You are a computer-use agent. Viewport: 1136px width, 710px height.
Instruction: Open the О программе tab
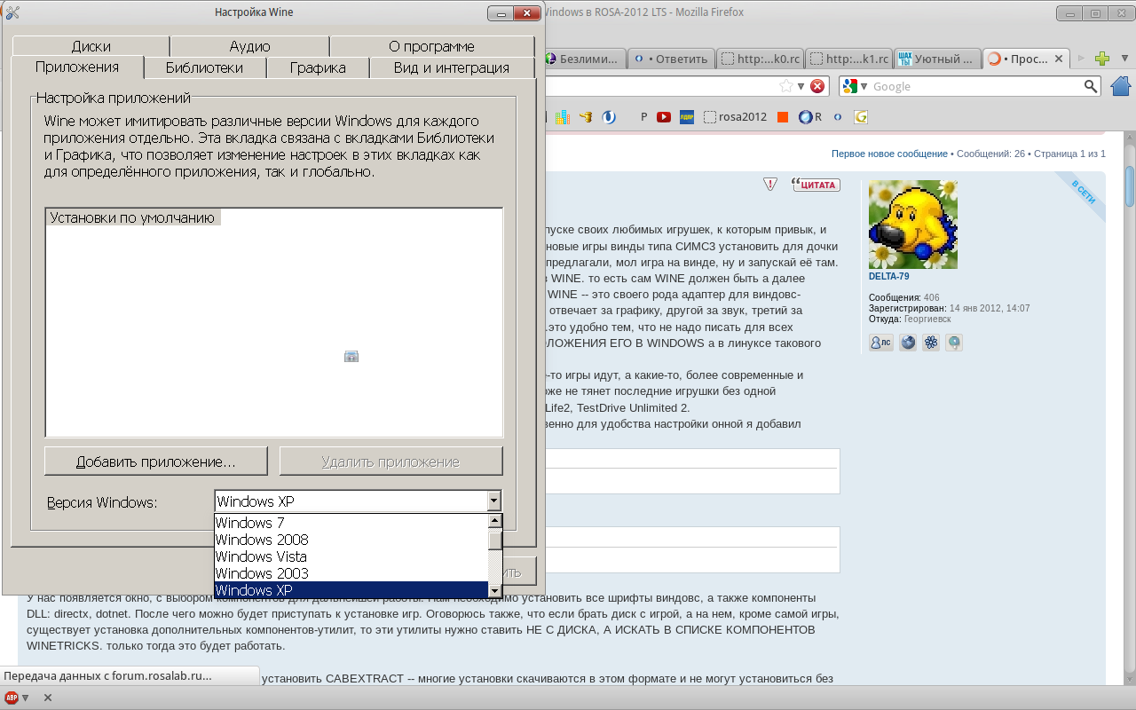pos(431,46)
